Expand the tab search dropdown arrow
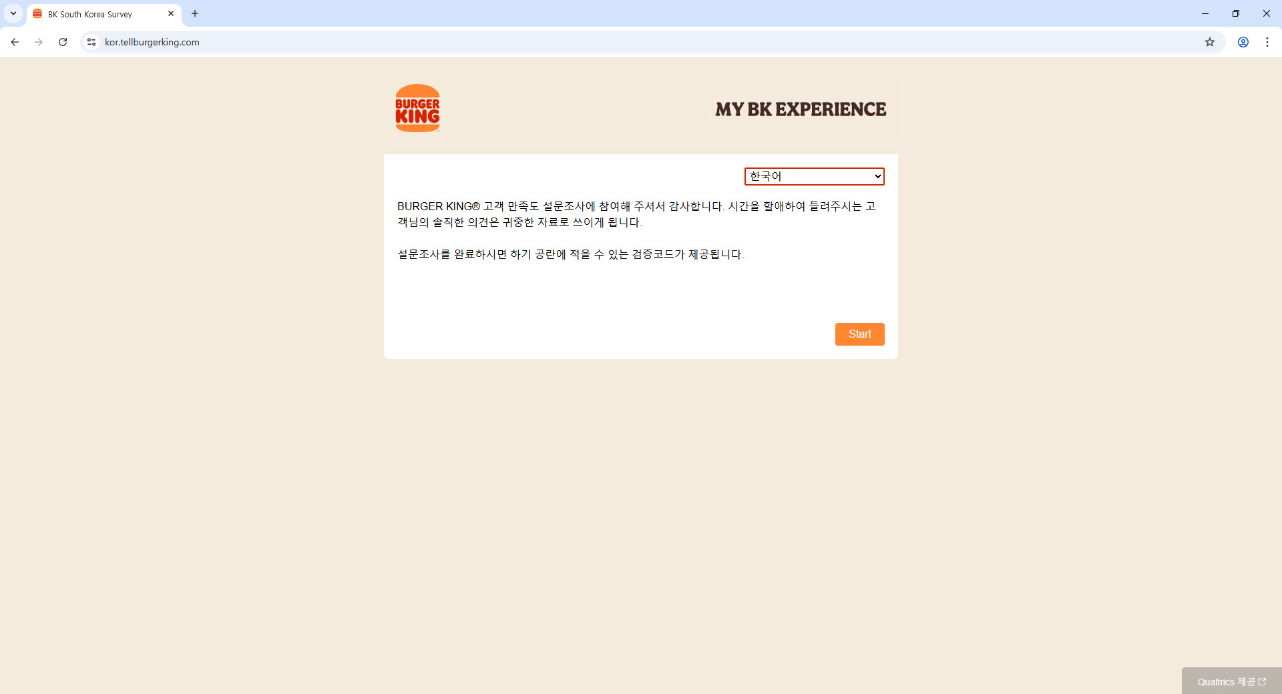The image size is (1282, 694). (x=13, y=13)
